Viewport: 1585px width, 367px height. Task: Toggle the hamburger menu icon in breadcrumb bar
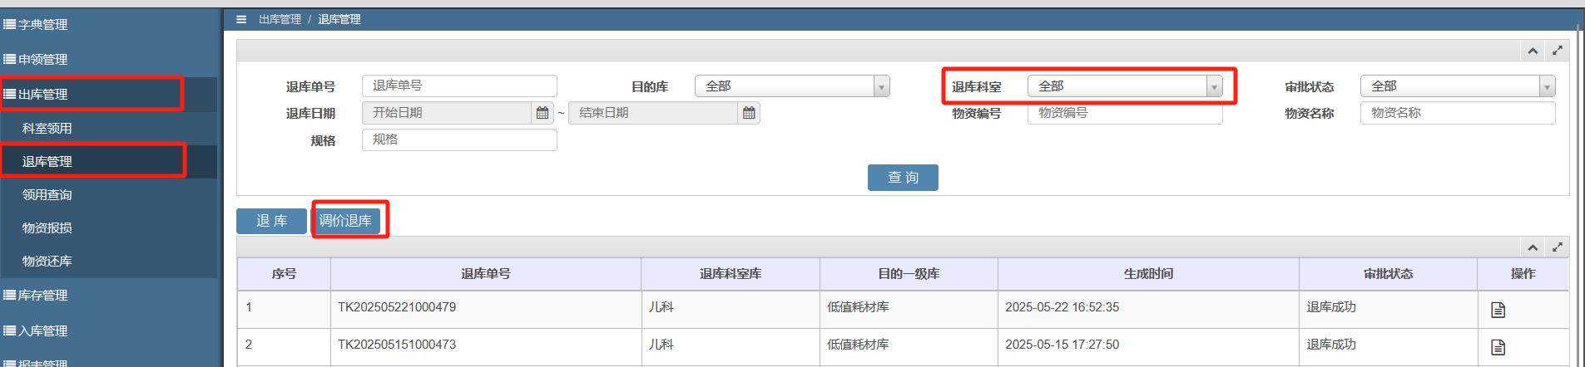coord(241,19)
